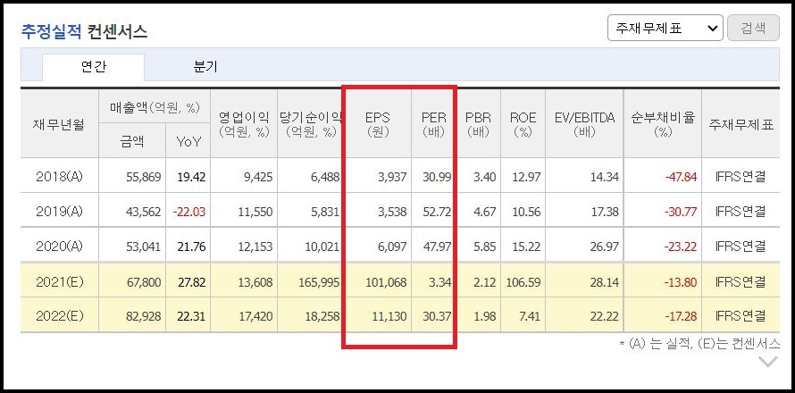Click the negative YoY value -22.03
The image size is (795, 393).
pyautogui.click(x=189, y=212)
